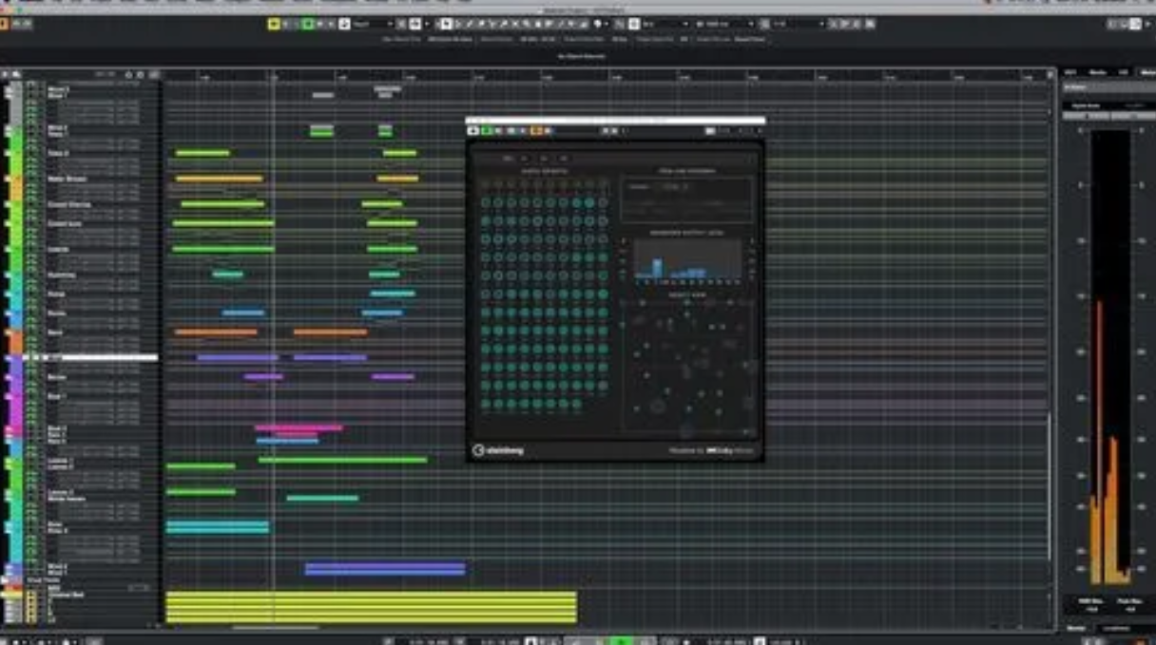
Task: Toggle the first audio object circle in grid
Action: tap(486, 202)
